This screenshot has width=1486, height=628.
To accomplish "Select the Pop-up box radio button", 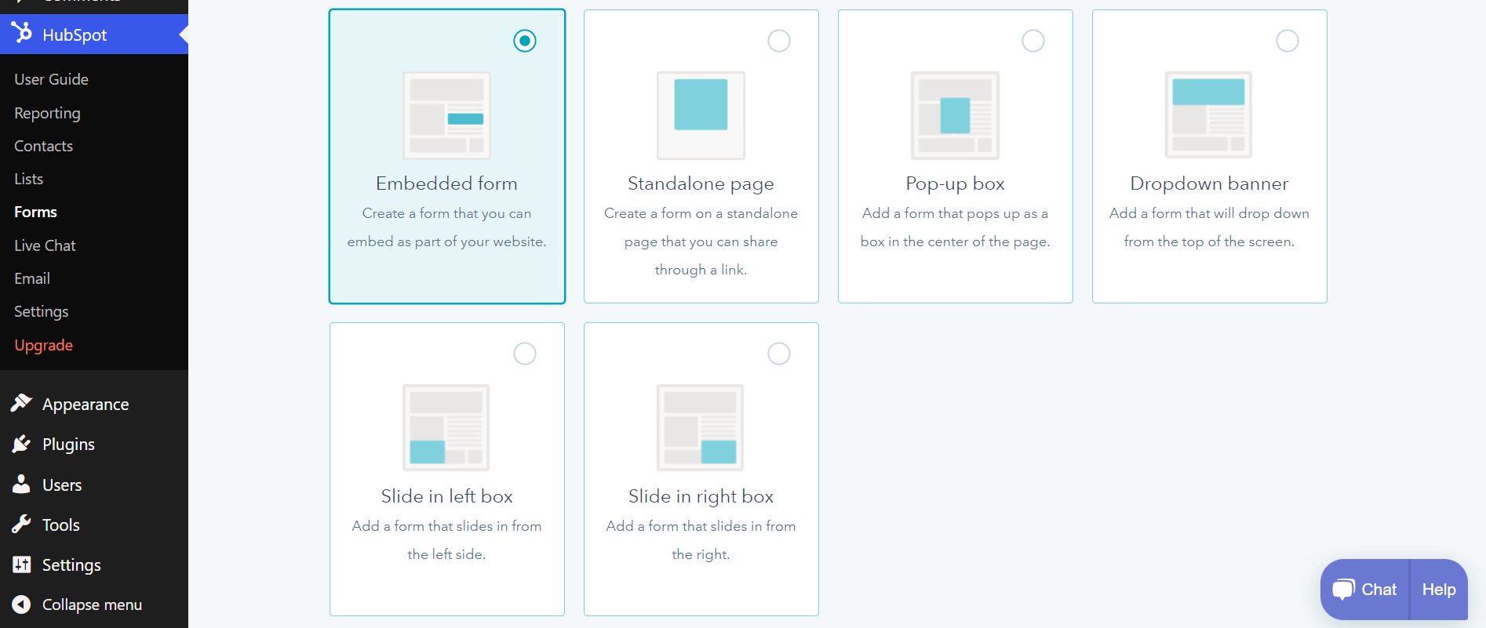I will click(x=1033, y=41).
